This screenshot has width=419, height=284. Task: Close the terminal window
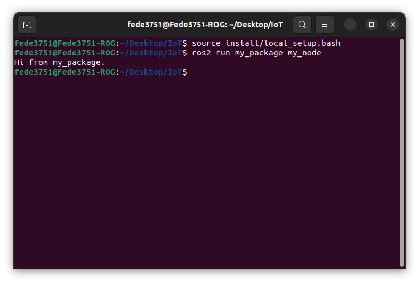coord(393,25)
